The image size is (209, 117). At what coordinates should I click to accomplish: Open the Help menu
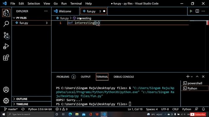88,4
